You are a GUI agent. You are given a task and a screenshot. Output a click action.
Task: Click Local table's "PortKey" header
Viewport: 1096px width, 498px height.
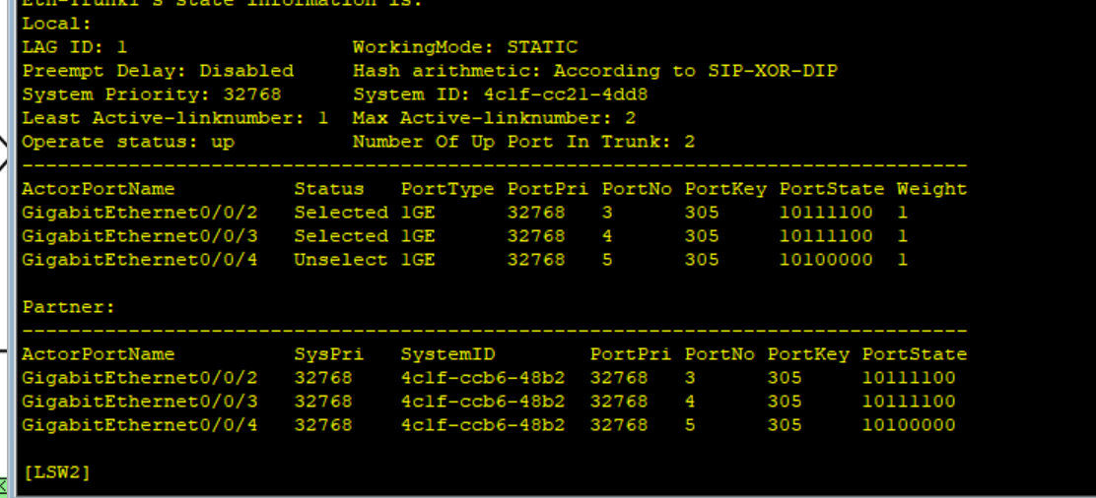click(x=725, y=189)
